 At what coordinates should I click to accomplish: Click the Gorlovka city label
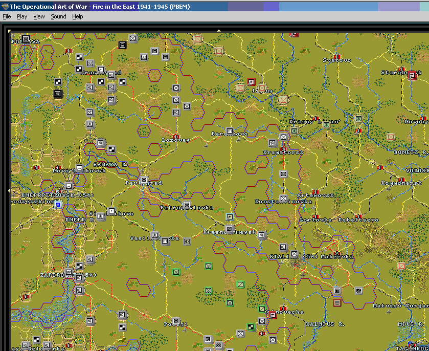pyautogui.click(x=315, y=220)
